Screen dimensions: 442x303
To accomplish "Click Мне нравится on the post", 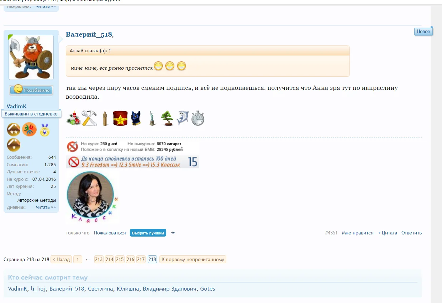I will click(x=358, y=233).
